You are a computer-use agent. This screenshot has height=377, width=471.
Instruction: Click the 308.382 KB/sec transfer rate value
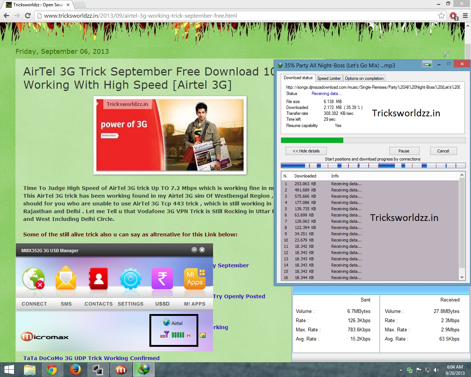click(x=339, y=113)
